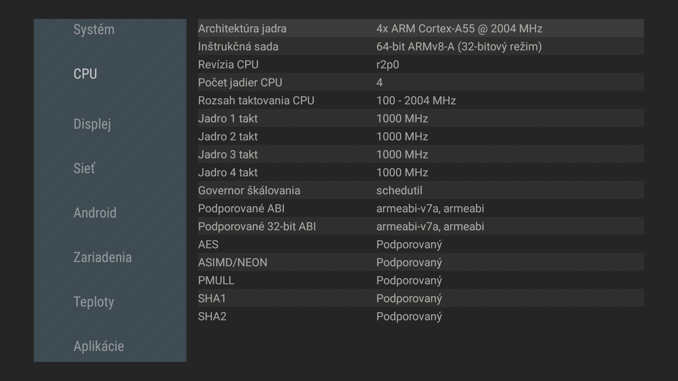Select the Inštrukčná sada label
678x381 pixels.
point(238,47)
